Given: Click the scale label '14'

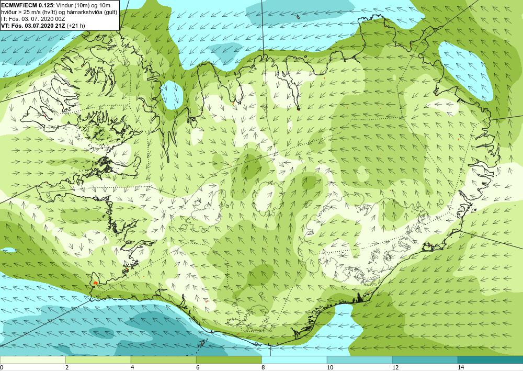Looking at the screenshot, I should pyautogui.click(x=461, y=367).
